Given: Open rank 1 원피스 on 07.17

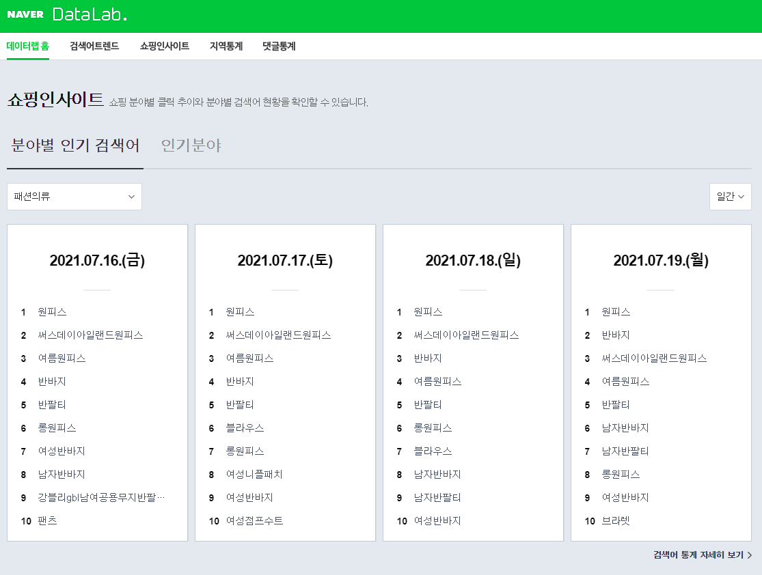Looking at the screenshot, I should pyautogui.click(x=240, y=312).
